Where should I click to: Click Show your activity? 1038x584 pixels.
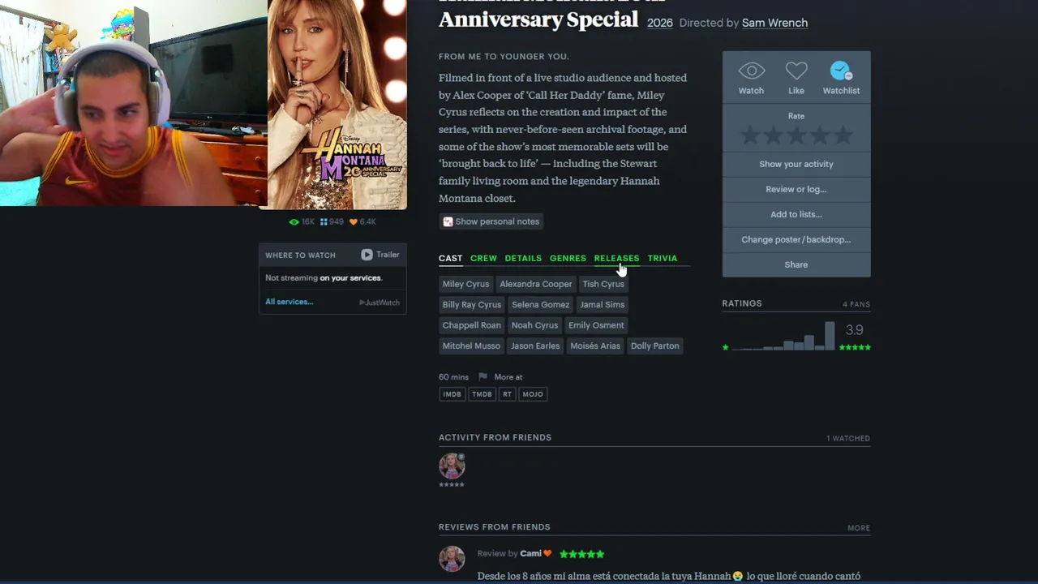(796, 164)
